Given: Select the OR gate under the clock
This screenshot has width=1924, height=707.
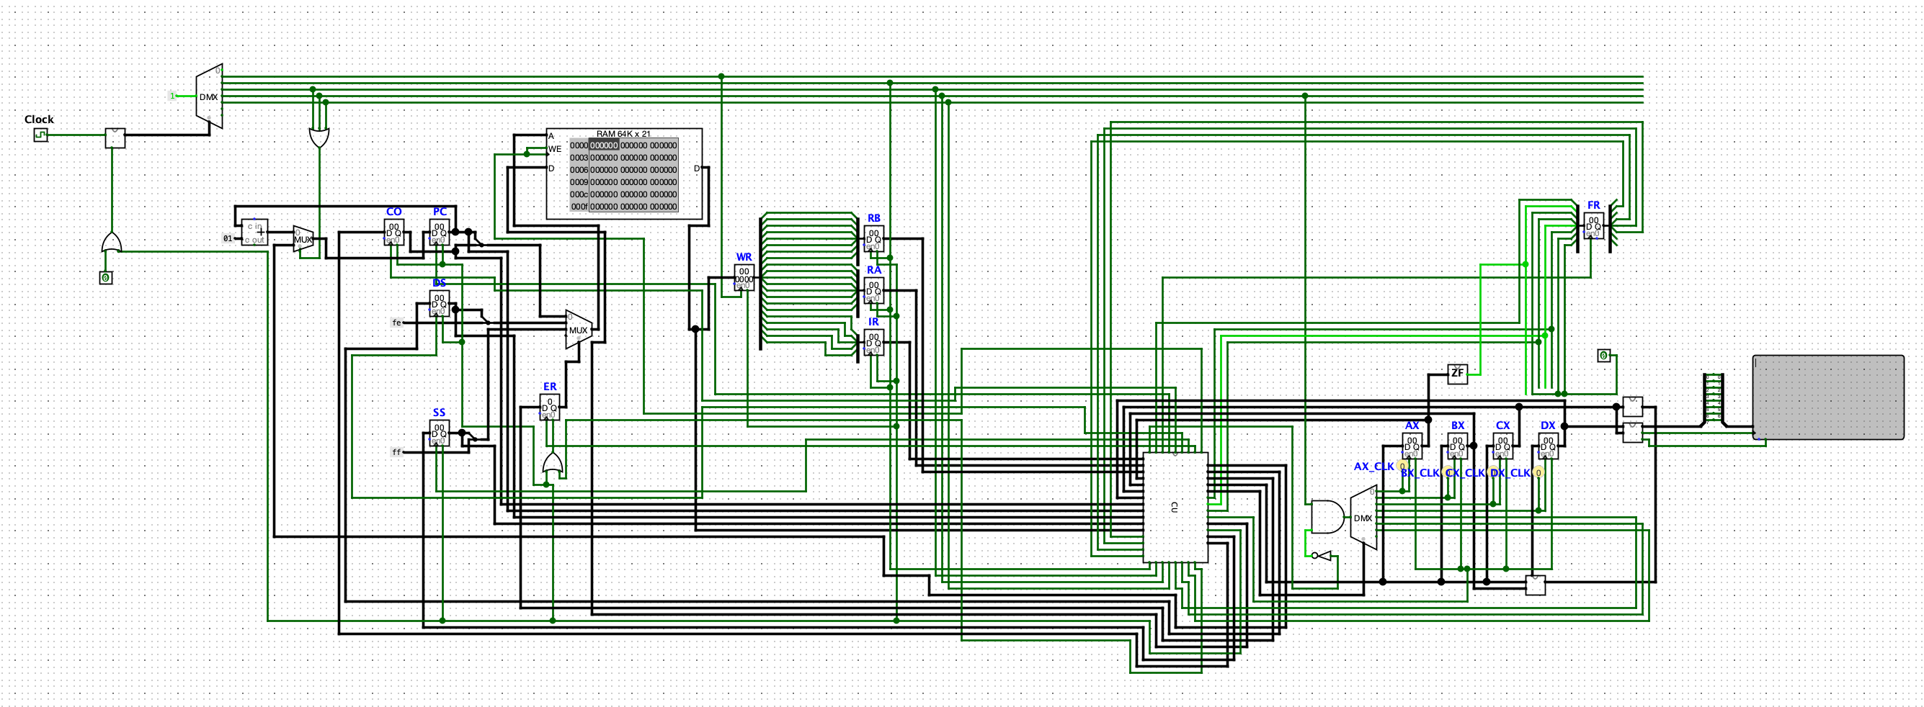Looking at the screenshot, I should (x=112, y=243).
